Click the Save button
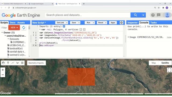Screen dimensions: 172x97 (74, 23)
